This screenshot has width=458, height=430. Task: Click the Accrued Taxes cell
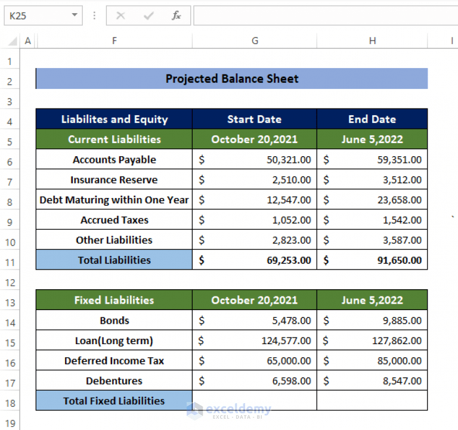114,219
